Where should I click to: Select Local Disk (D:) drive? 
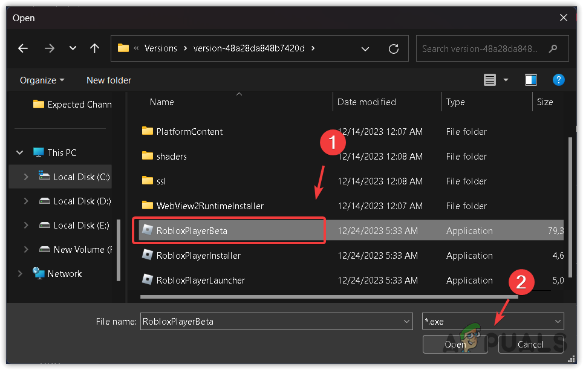(x=75, y=201)
